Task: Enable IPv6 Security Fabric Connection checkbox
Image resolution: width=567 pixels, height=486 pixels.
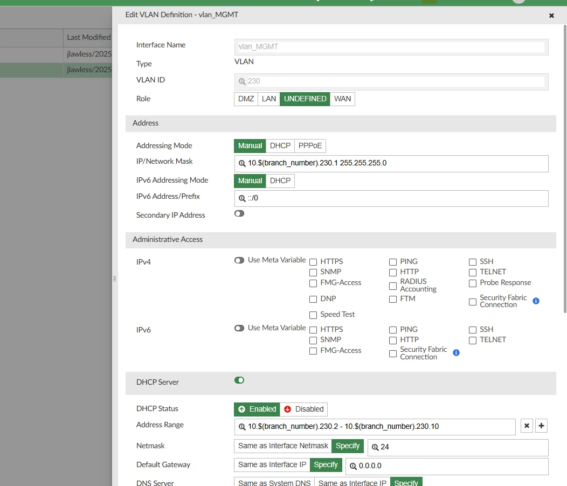Action: [x=393, y=353]
